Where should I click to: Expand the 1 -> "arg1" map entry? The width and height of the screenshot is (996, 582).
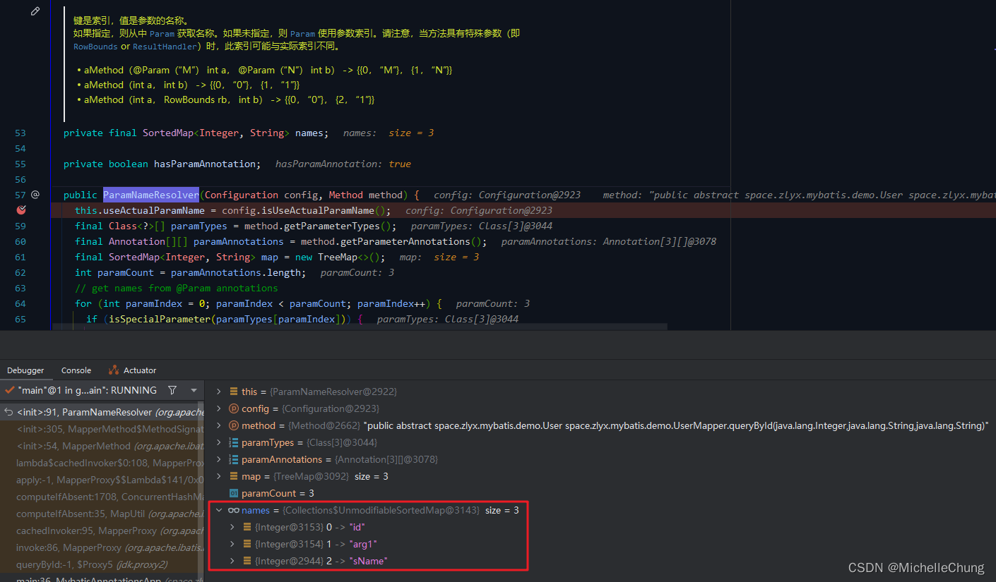point(232,544)
